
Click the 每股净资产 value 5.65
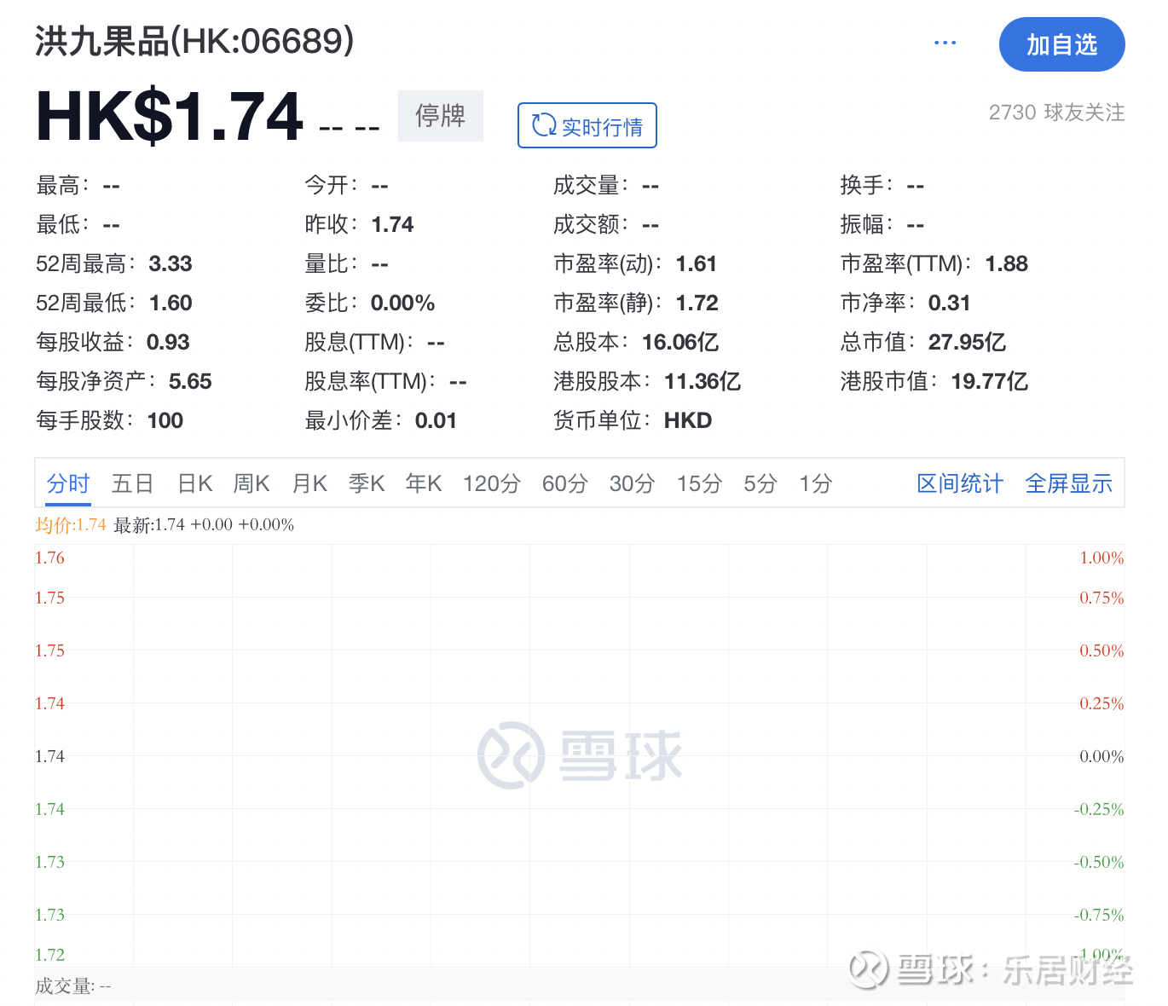tap(190, 382)
